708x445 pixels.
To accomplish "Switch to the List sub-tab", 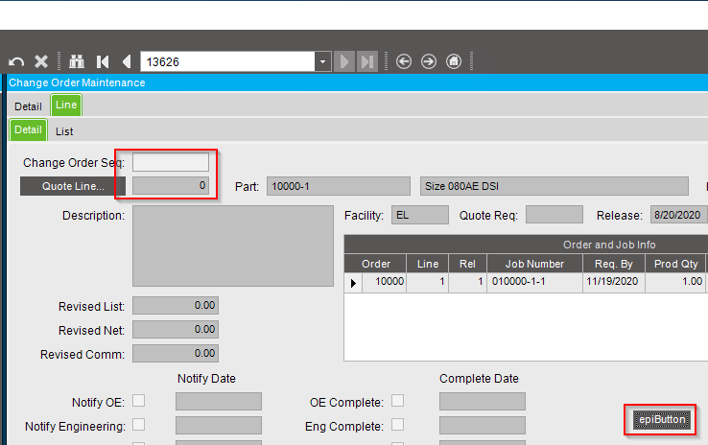I will coord(64,131).
